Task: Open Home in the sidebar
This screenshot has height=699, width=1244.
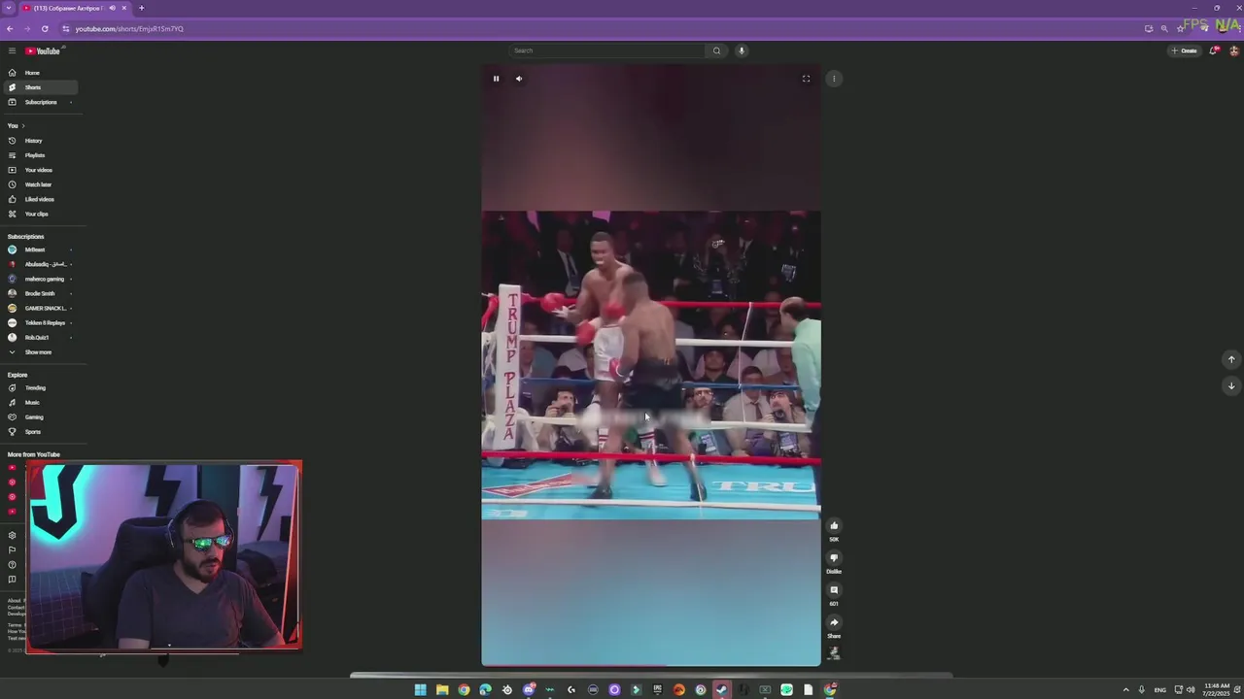Action: coord(39,73)
